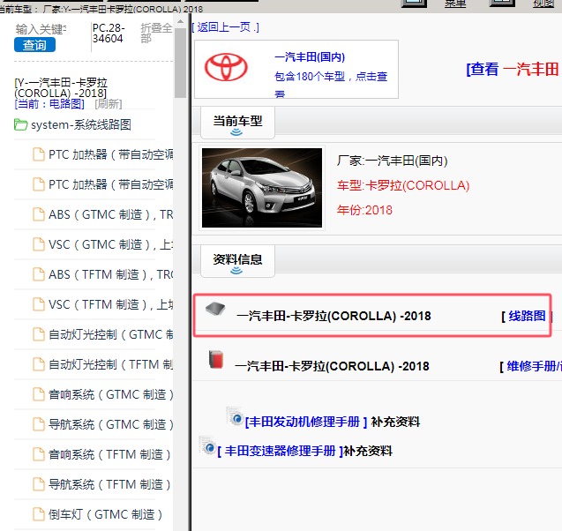Click the left panel vertical scrollbar thumb
562x531 pixels.
(180, 62)
